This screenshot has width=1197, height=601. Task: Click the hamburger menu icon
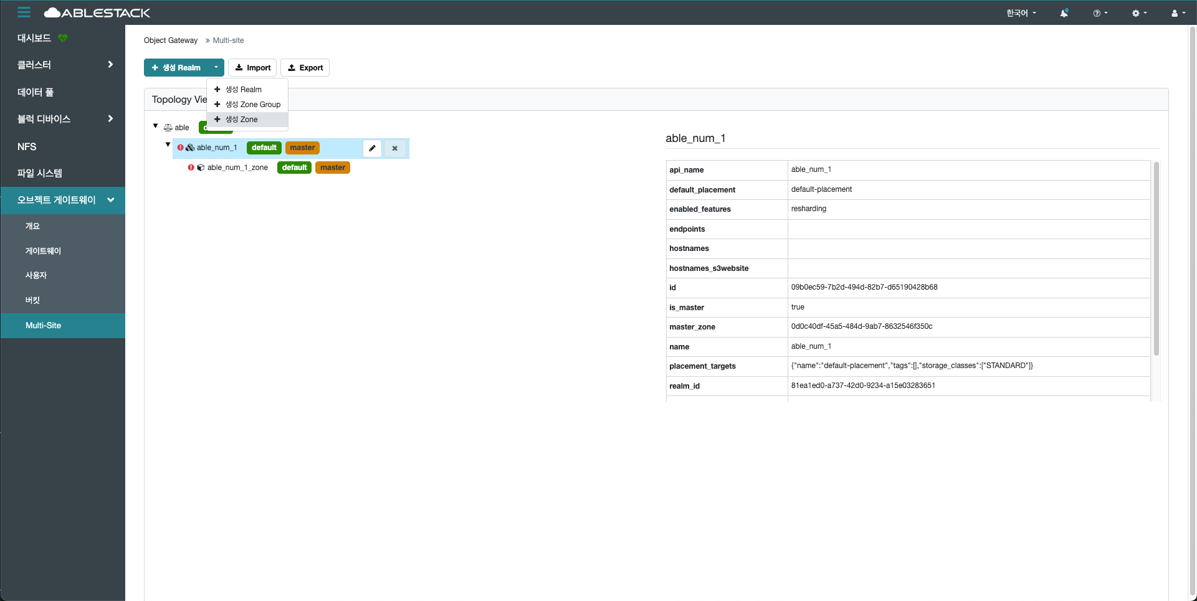pyautogui.click(x=24, y=12)
